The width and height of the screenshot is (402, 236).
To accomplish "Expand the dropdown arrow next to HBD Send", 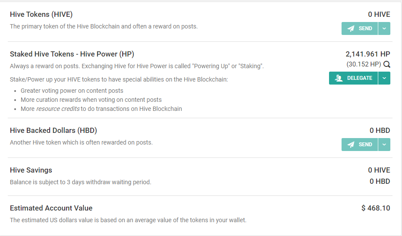I will [x=384, y=145].
